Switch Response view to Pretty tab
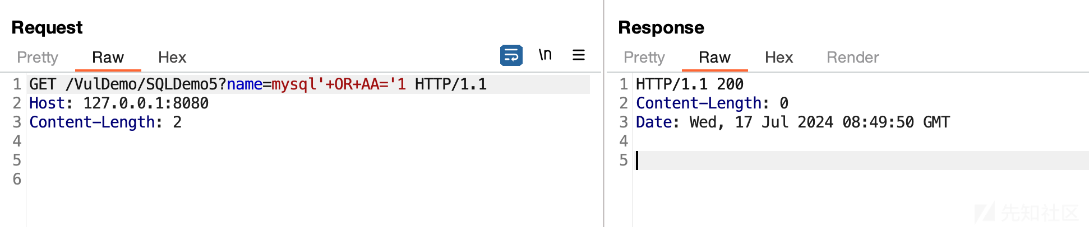 [644, 57]
